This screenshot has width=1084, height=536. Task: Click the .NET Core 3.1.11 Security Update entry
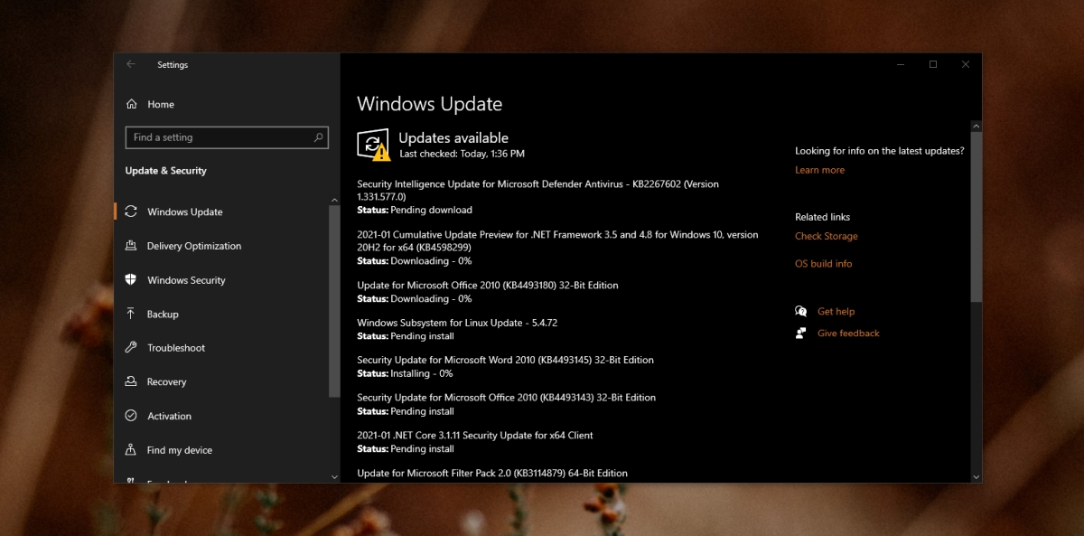point(475,442)
